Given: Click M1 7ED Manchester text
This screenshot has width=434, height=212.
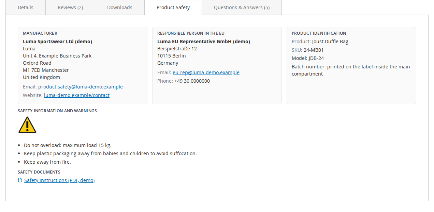Looking at the screenshot, I should pyautogui.click(x=46, y=70).
